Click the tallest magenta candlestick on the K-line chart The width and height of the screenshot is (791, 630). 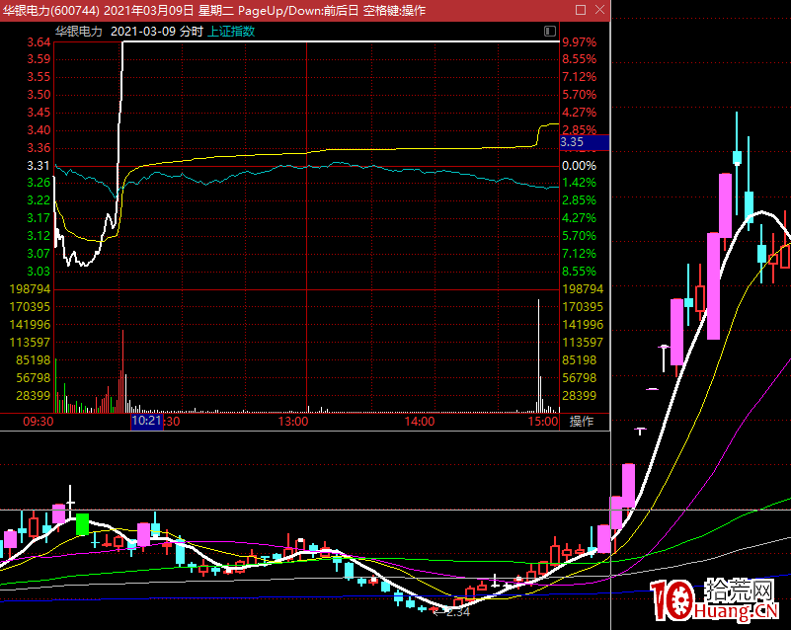[725, 205]
